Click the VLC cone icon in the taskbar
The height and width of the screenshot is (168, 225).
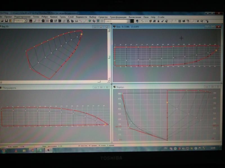(x=16, y=150)
